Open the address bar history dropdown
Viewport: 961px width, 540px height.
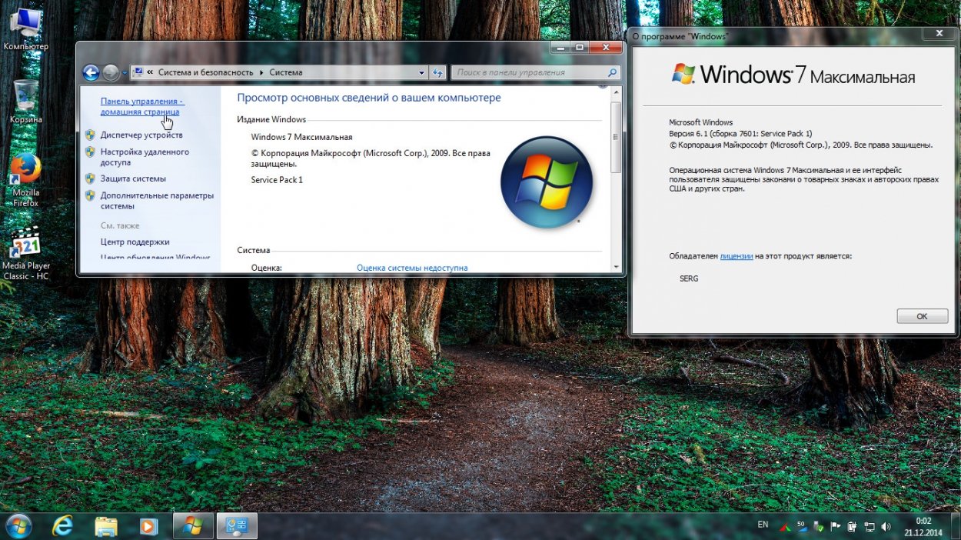[x=421, y=73]
